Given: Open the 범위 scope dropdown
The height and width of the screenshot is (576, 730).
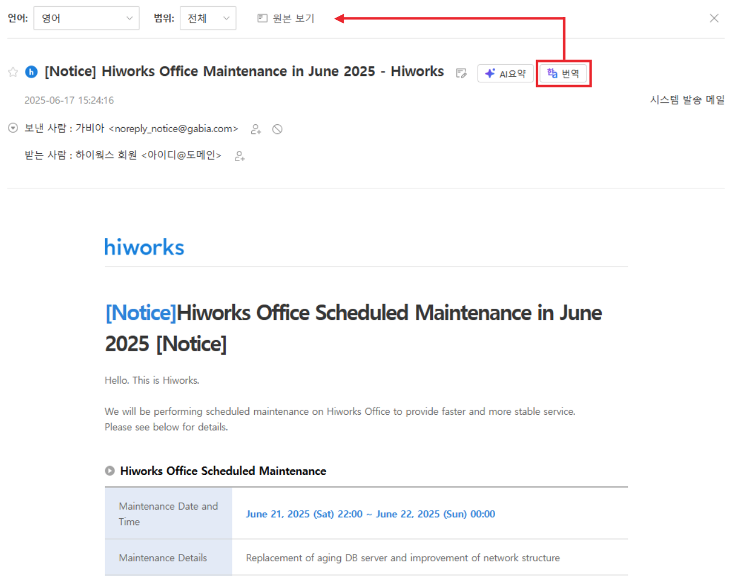Looking at the screenshot, I should (x=208, y=19).
